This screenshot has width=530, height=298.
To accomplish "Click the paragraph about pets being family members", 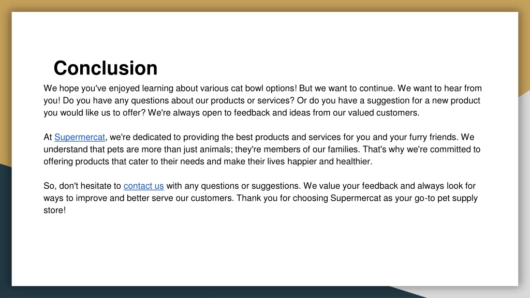I will point(262,150).
